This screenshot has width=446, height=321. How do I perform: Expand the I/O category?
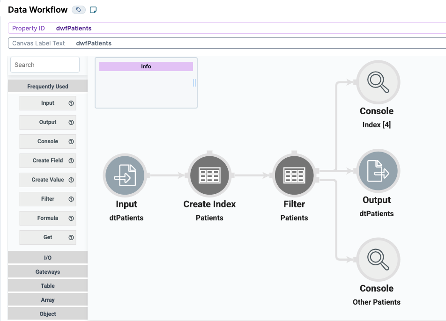(47, 257)
